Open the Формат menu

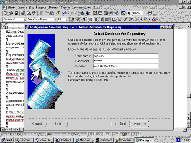(x=53, y=8)
